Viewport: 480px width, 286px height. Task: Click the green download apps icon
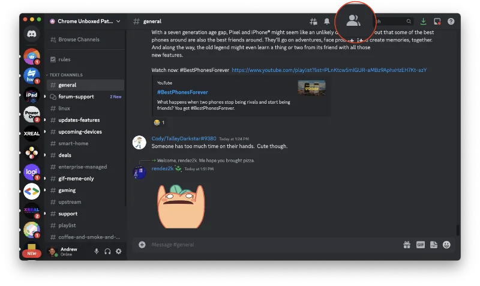click(423, 22)
